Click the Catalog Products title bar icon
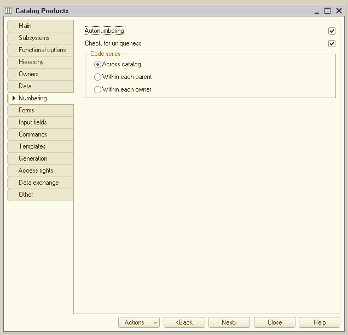348x335 pixels. pos(8,11)
